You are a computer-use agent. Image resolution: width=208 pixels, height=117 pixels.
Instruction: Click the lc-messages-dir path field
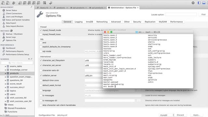110,100
